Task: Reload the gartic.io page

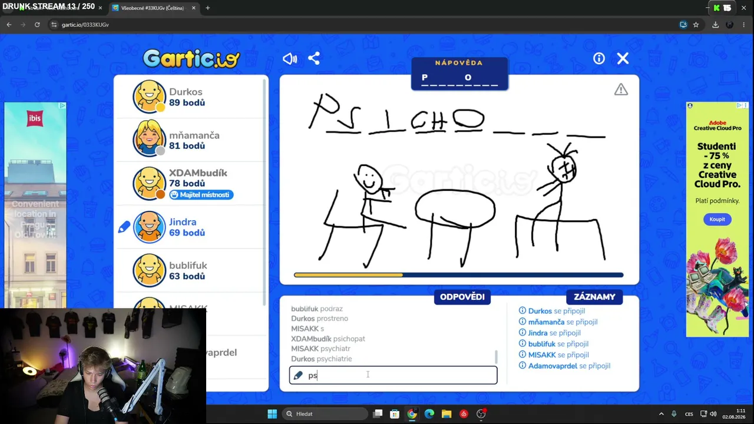Action: 37,25
